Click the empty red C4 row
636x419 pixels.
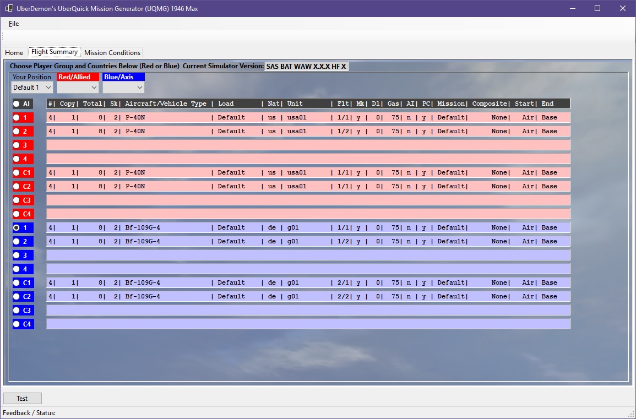click(308, 214)
